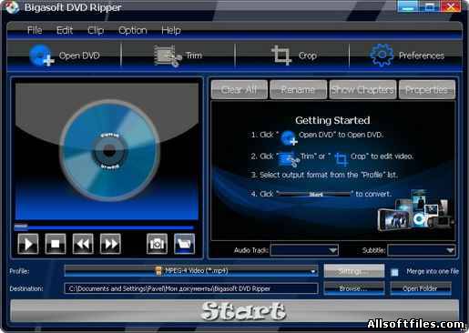Stop the preview playback

tap(56, 244)
